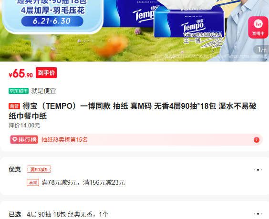Click the 满59减5 coupon tag

tap(39, 169)
